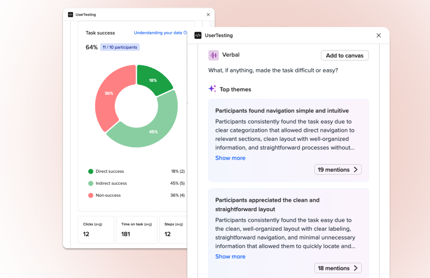
Task: Click the difficult or easy question text
Action: coord(273,71)
